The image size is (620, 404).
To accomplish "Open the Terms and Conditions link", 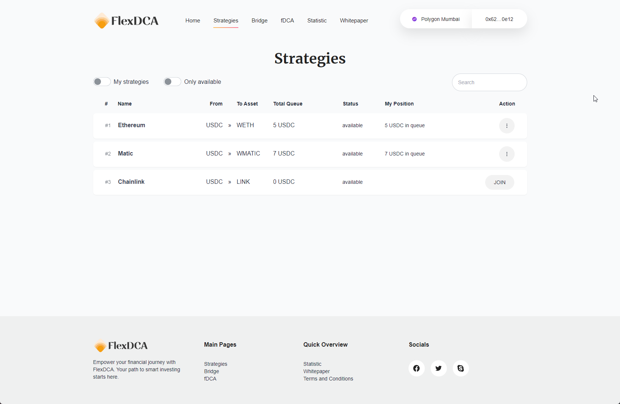I will pos(328,379).
